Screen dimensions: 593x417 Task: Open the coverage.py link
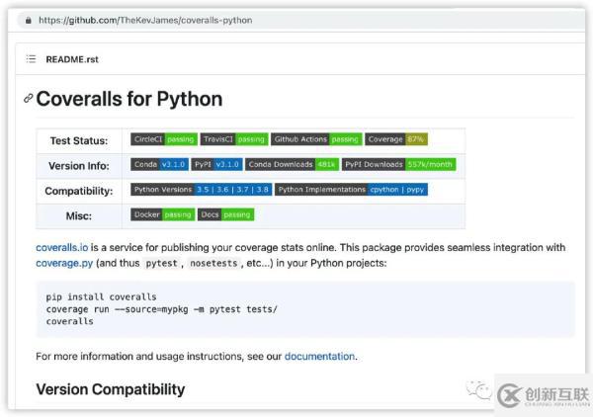(x=65, y=264)
